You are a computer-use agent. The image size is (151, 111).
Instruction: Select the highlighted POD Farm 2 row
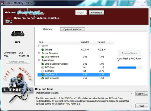coord(74,75)
